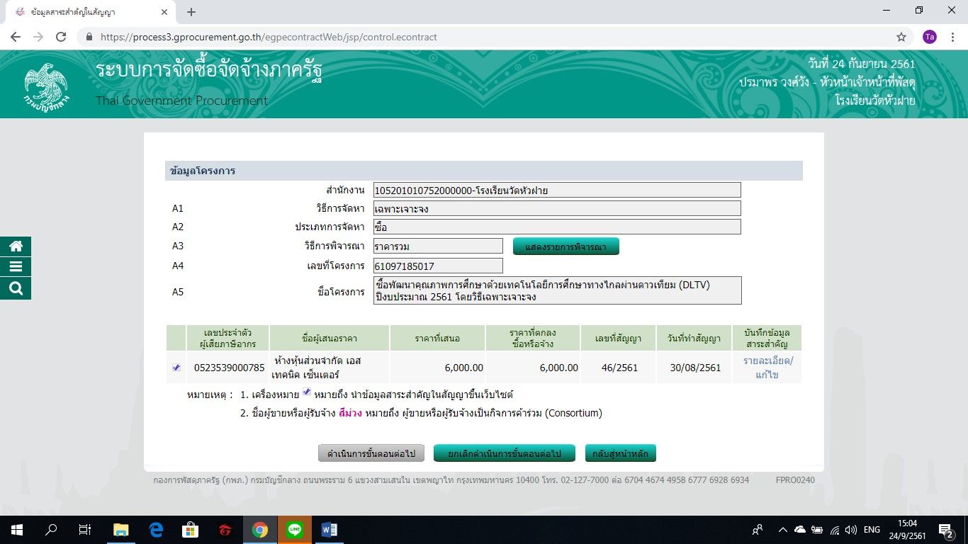The height and width of the screenshot is (544, 968).
Task: Click the กลับสู่หน้าหลัก button
Action: [620, 453]
